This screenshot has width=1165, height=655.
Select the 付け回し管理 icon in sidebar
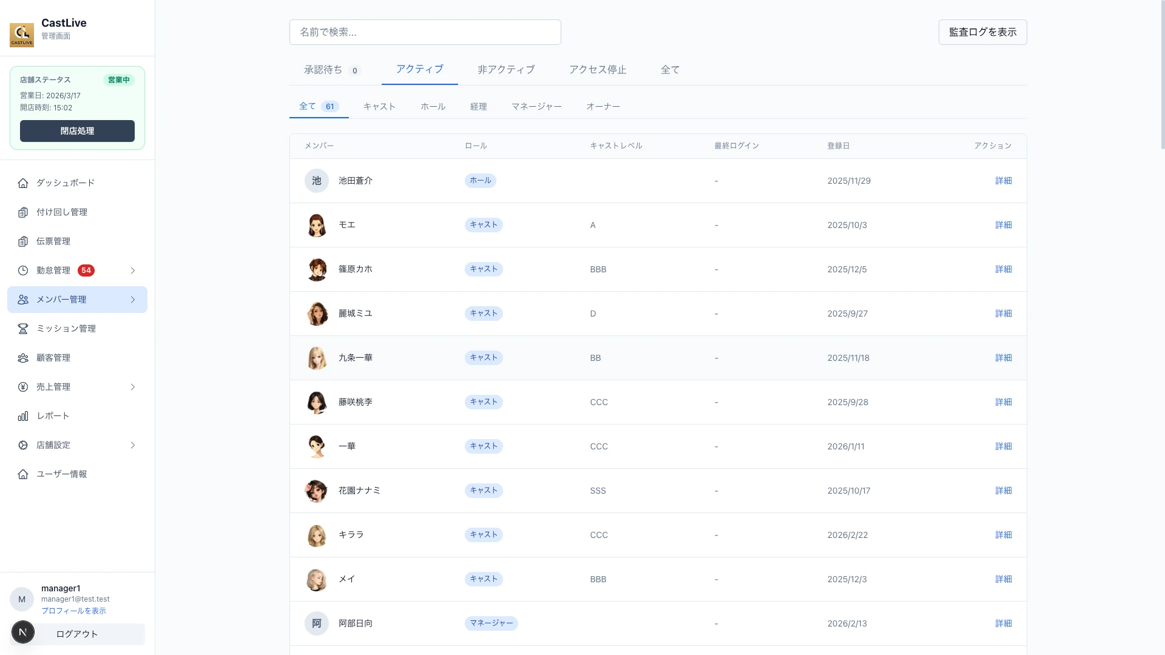tap(23, 212)
